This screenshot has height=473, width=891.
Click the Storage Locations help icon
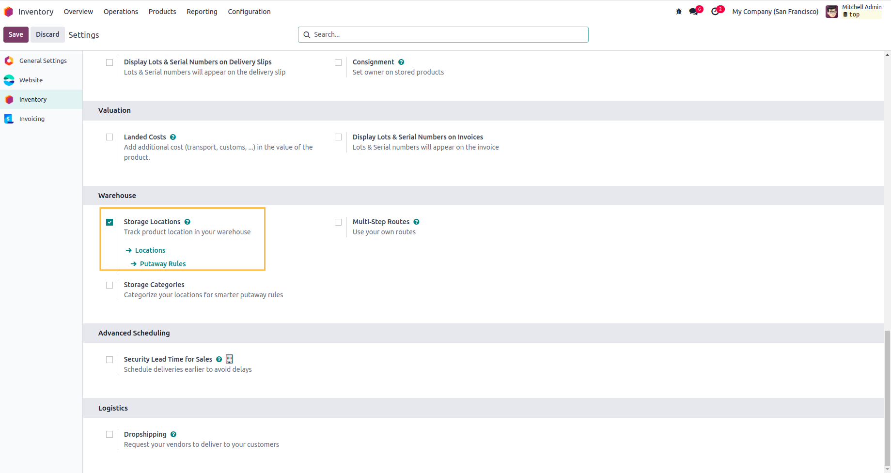coord(188,222)
